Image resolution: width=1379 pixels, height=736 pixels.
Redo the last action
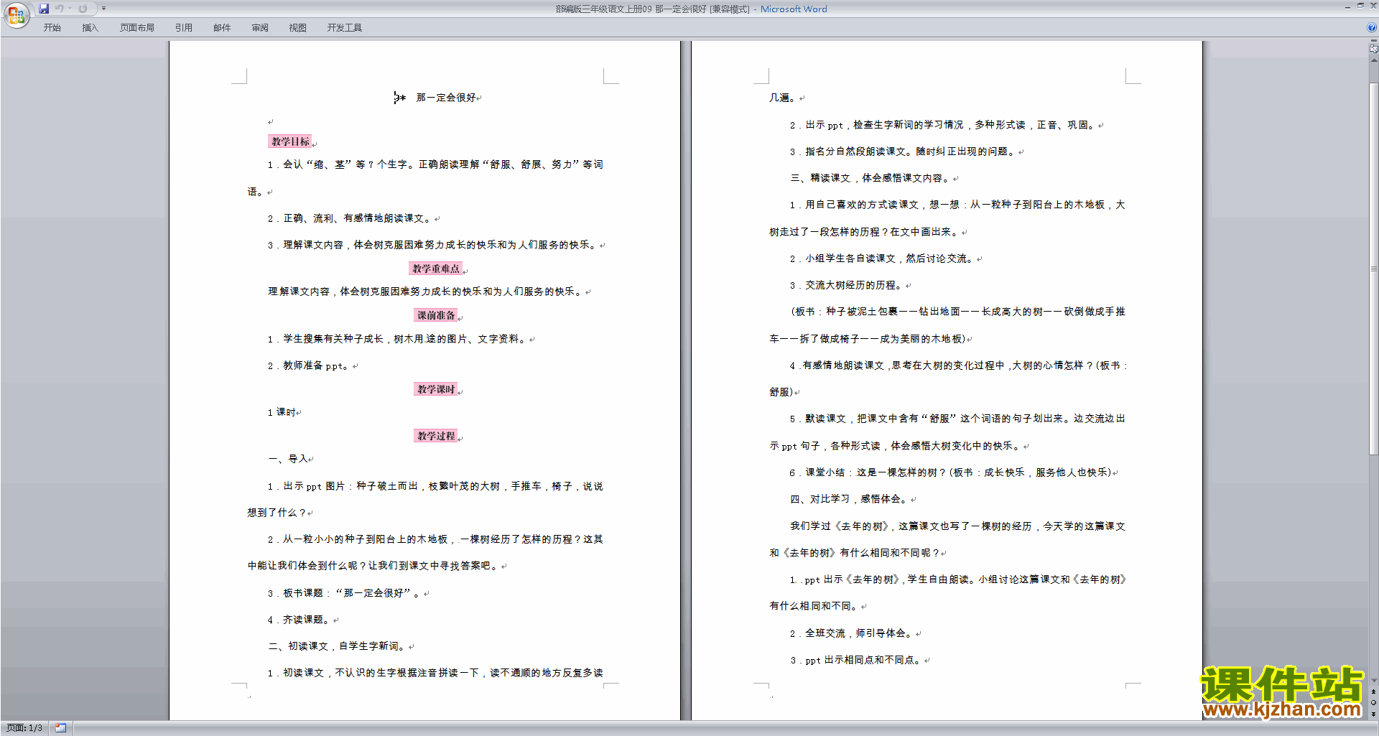83,9
